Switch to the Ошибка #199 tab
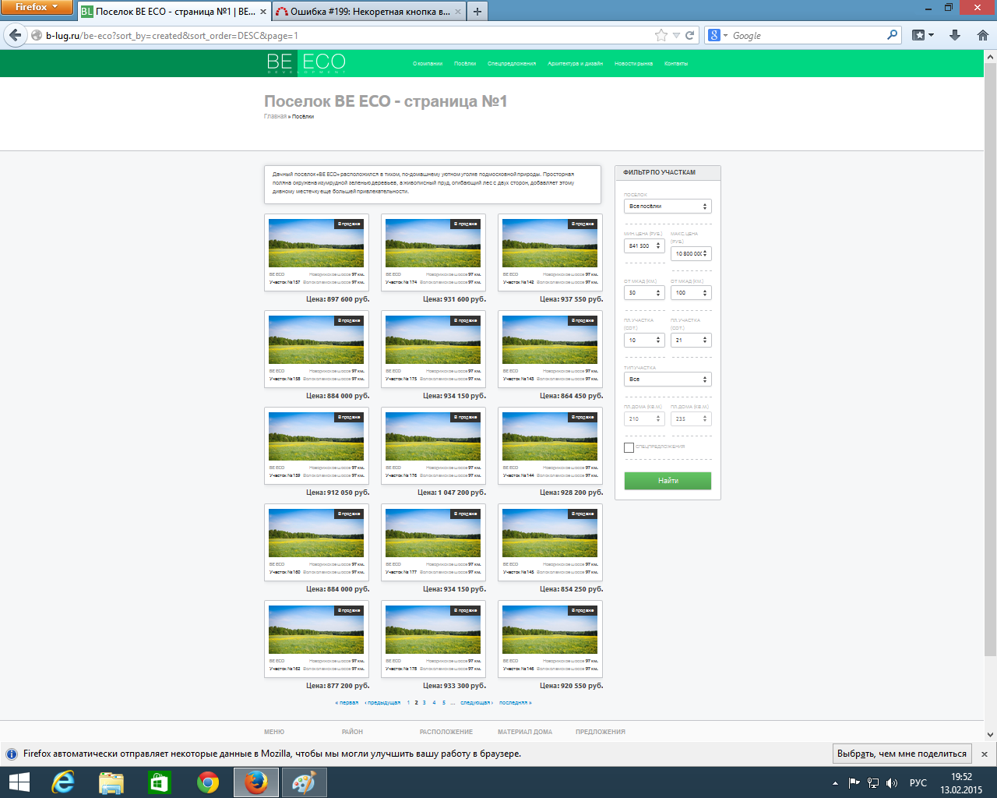The width and height of the screenshot is (997, 798). point(366,12)
